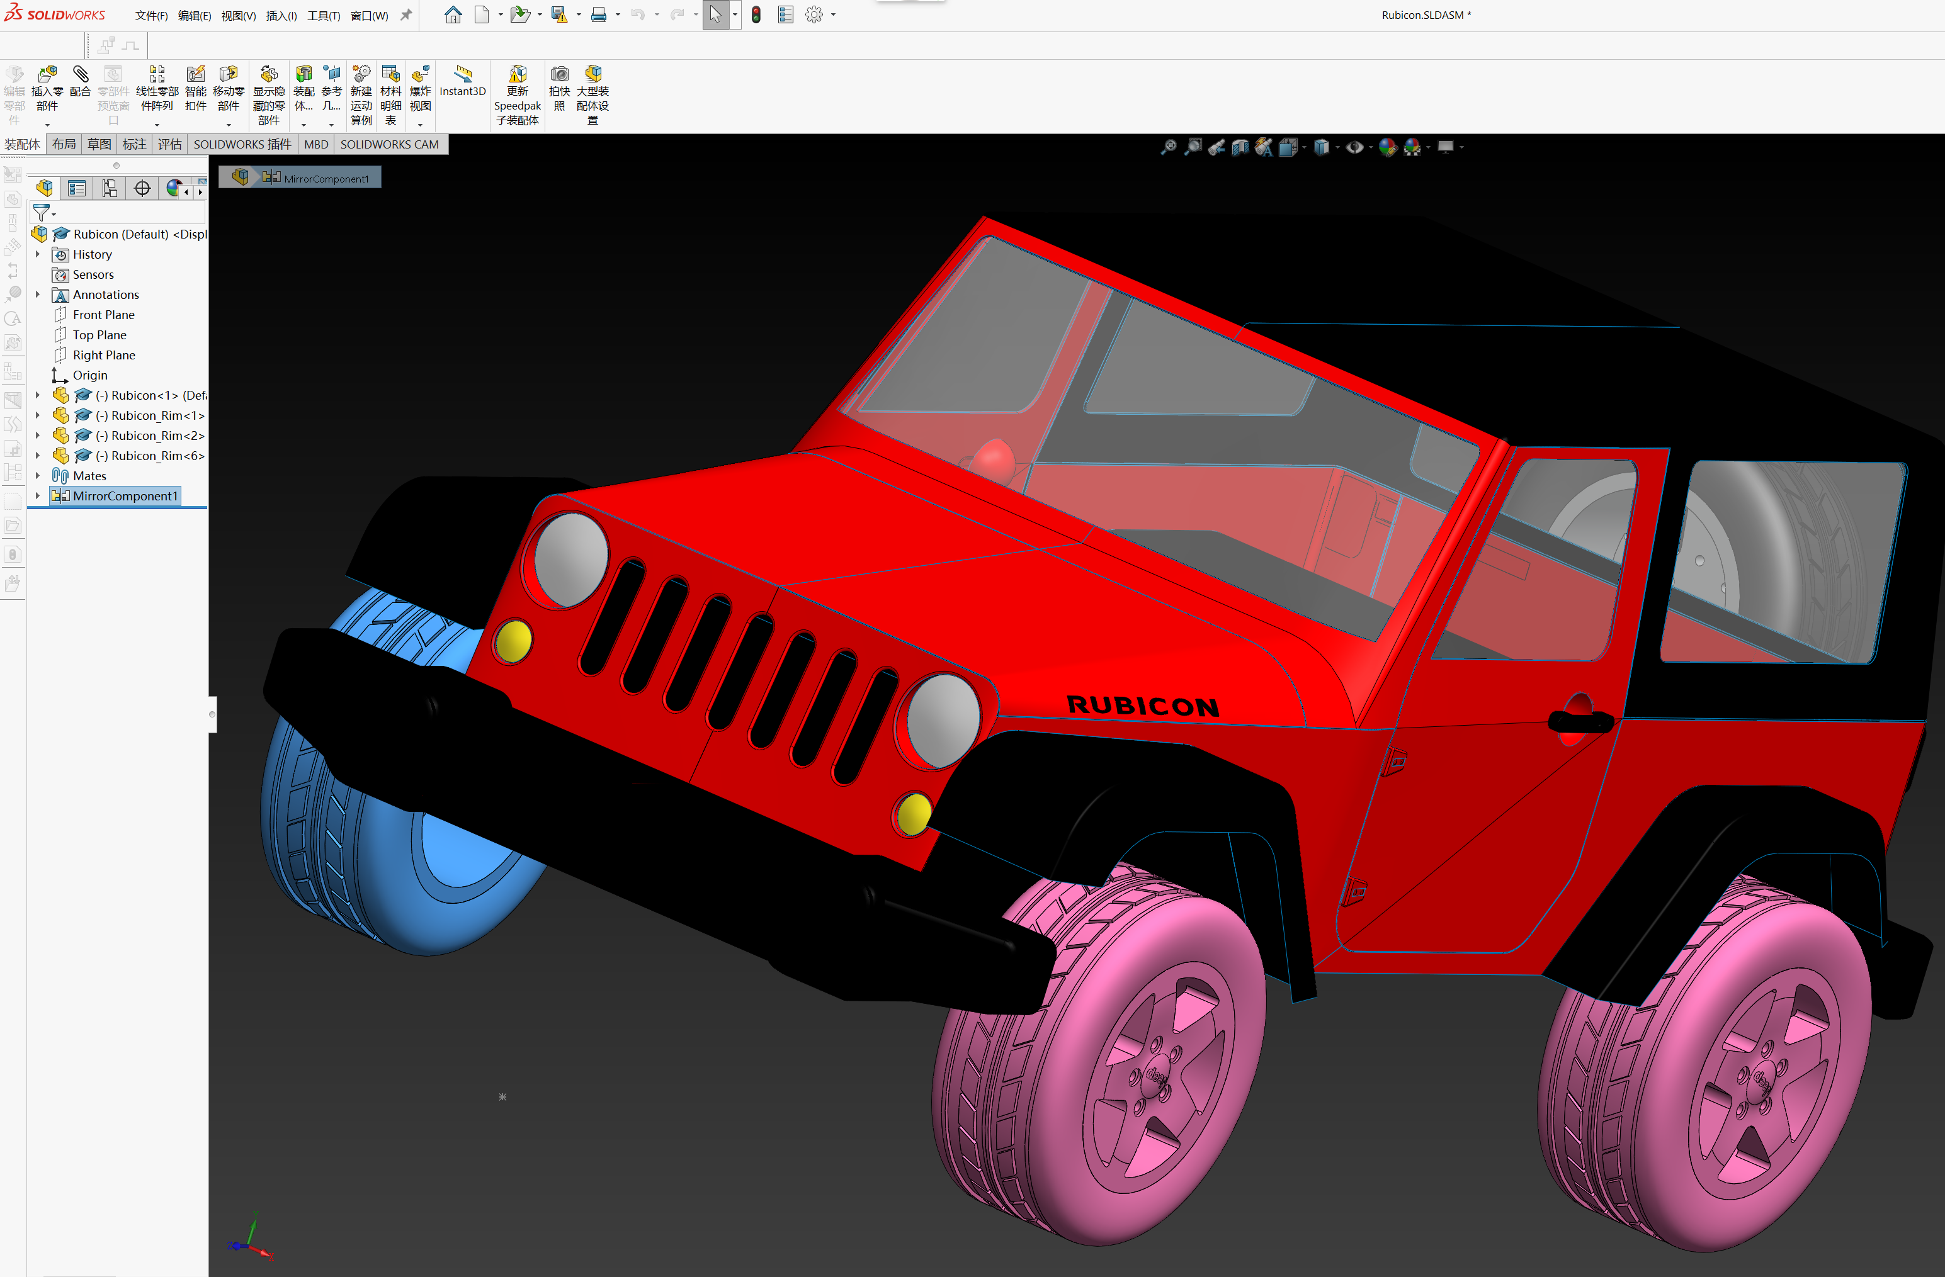The width and height of the screenshot is (1945, 1277).
Task: Create a new document with the New icon
Action: click(x=482, y=14)
